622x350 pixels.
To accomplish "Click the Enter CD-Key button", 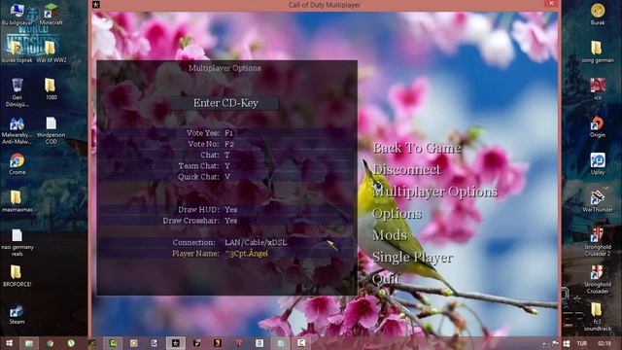I will (x=225, y=103).
